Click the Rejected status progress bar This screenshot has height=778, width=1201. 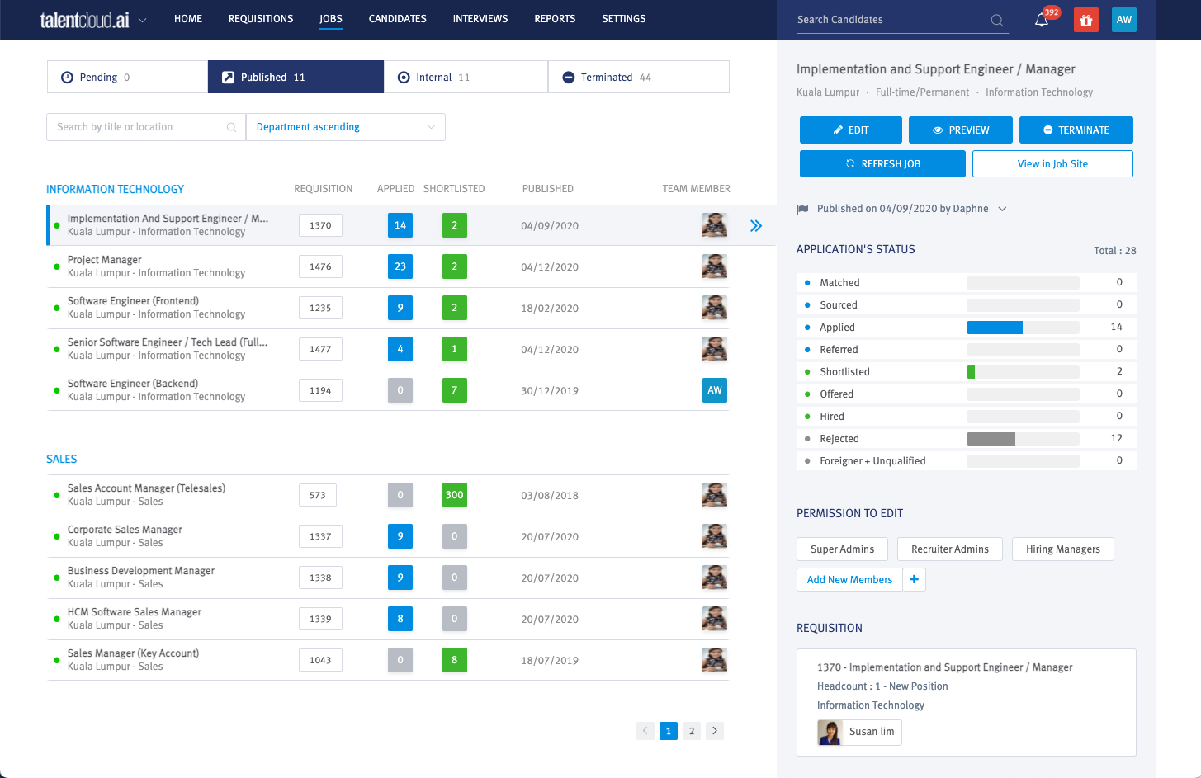point(1023,439)
